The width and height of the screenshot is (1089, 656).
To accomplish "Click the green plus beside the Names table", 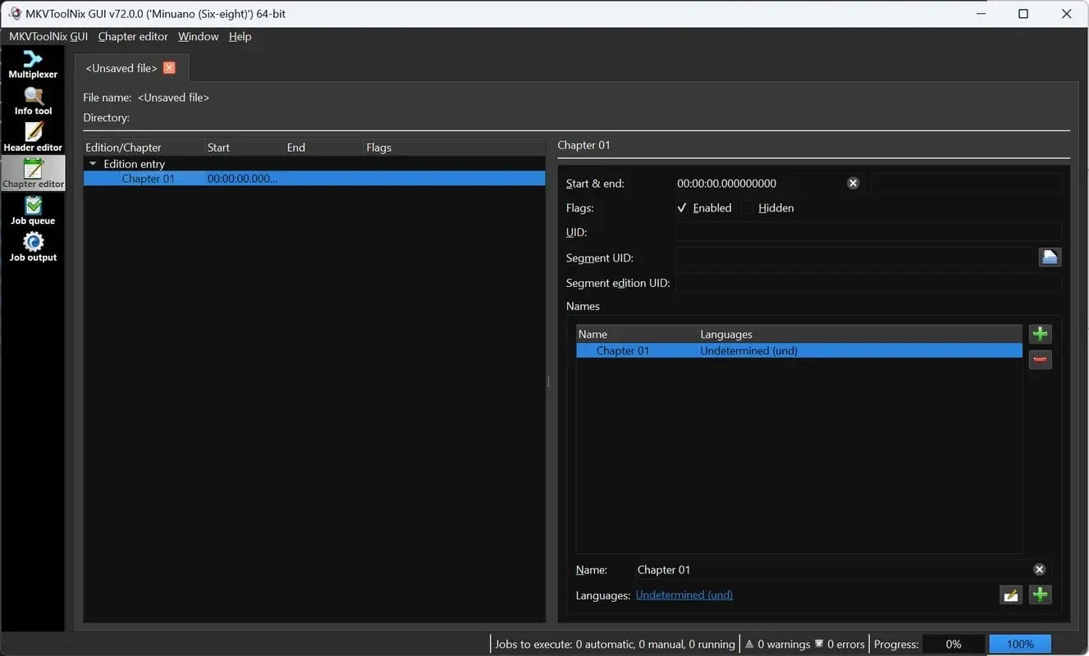I will click(1040, 334).
